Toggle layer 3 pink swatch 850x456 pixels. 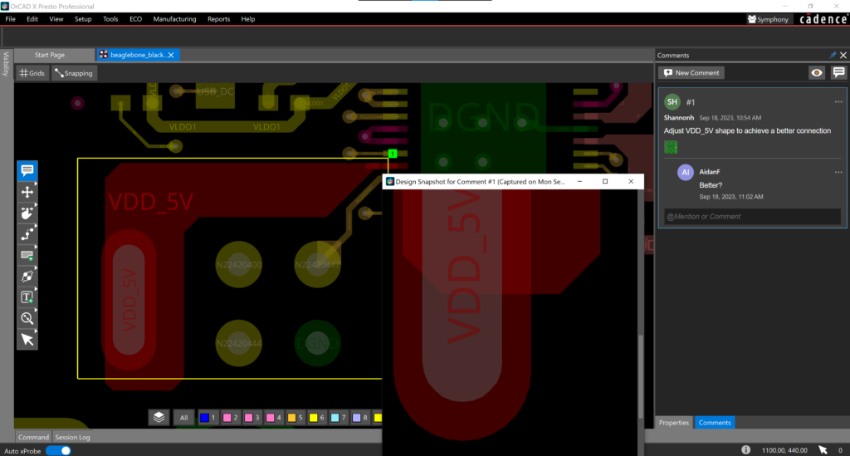coord(248,418)
